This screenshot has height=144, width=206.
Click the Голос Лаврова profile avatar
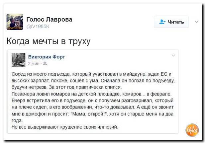15,22
